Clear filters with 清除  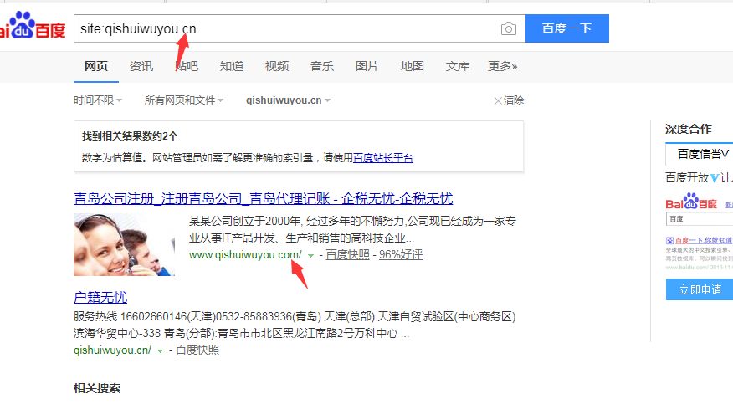[509, 100]
